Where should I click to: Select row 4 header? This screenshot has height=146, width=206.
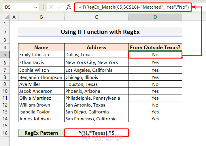pyautogui.click(x=5, y=47)
